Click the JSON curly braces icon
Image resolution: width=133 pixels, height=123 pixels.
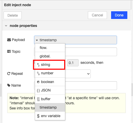38,90
